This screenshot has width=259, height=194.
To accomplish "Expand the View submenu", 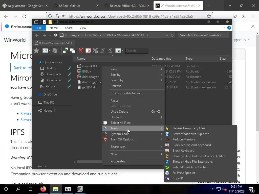I will (133, 69).
